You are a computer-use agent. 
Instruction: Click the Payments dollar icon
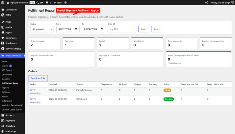click(3, 121)
